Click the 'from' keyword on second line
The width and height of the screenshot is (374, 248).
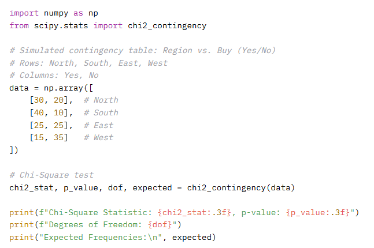pos(19,25)
